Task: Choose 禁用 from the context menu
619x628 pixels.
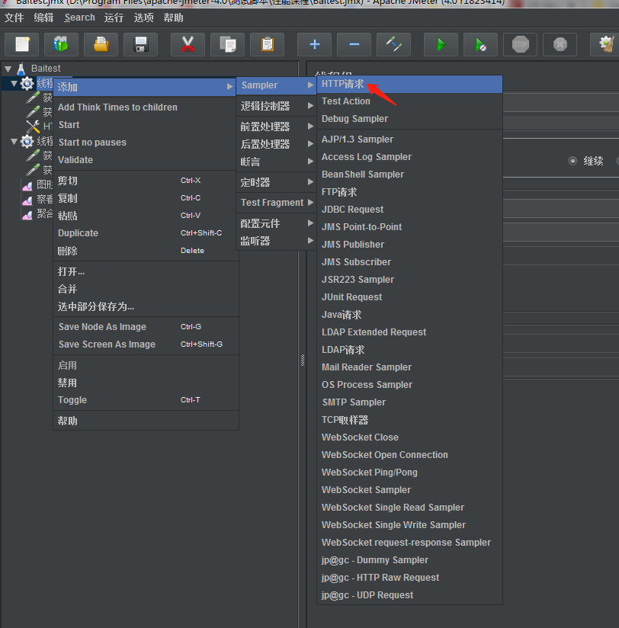Action: (146, 383)
